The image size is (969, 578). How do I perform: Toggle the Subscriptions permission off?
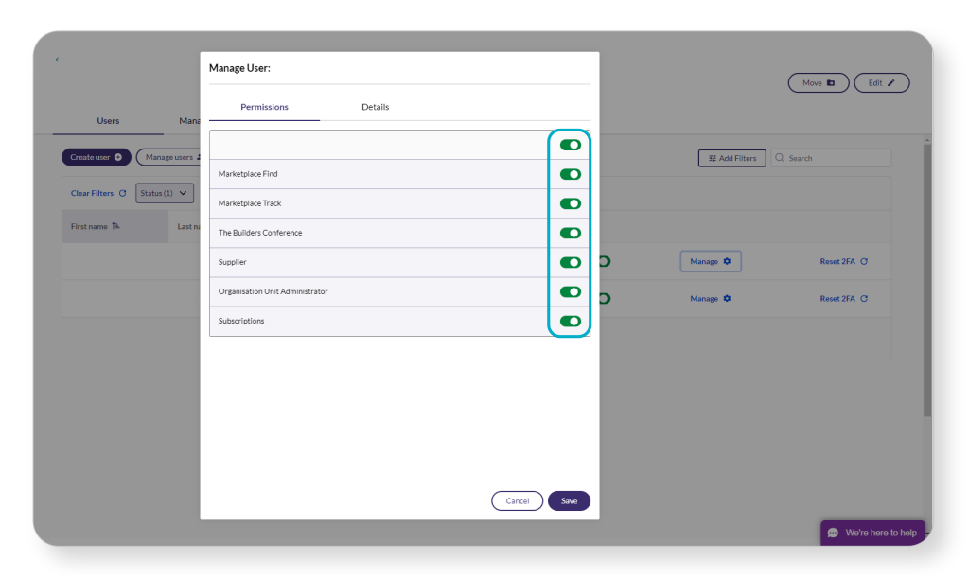[570, 321]
